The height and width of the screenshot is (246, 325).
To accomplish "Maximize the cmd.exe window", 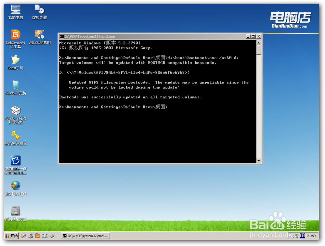I will [x=253, y=37].
